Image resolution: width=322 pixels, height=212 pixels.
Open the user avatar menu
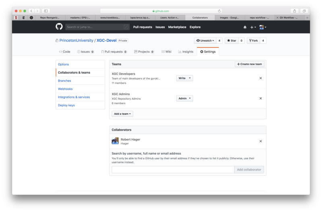263,27
